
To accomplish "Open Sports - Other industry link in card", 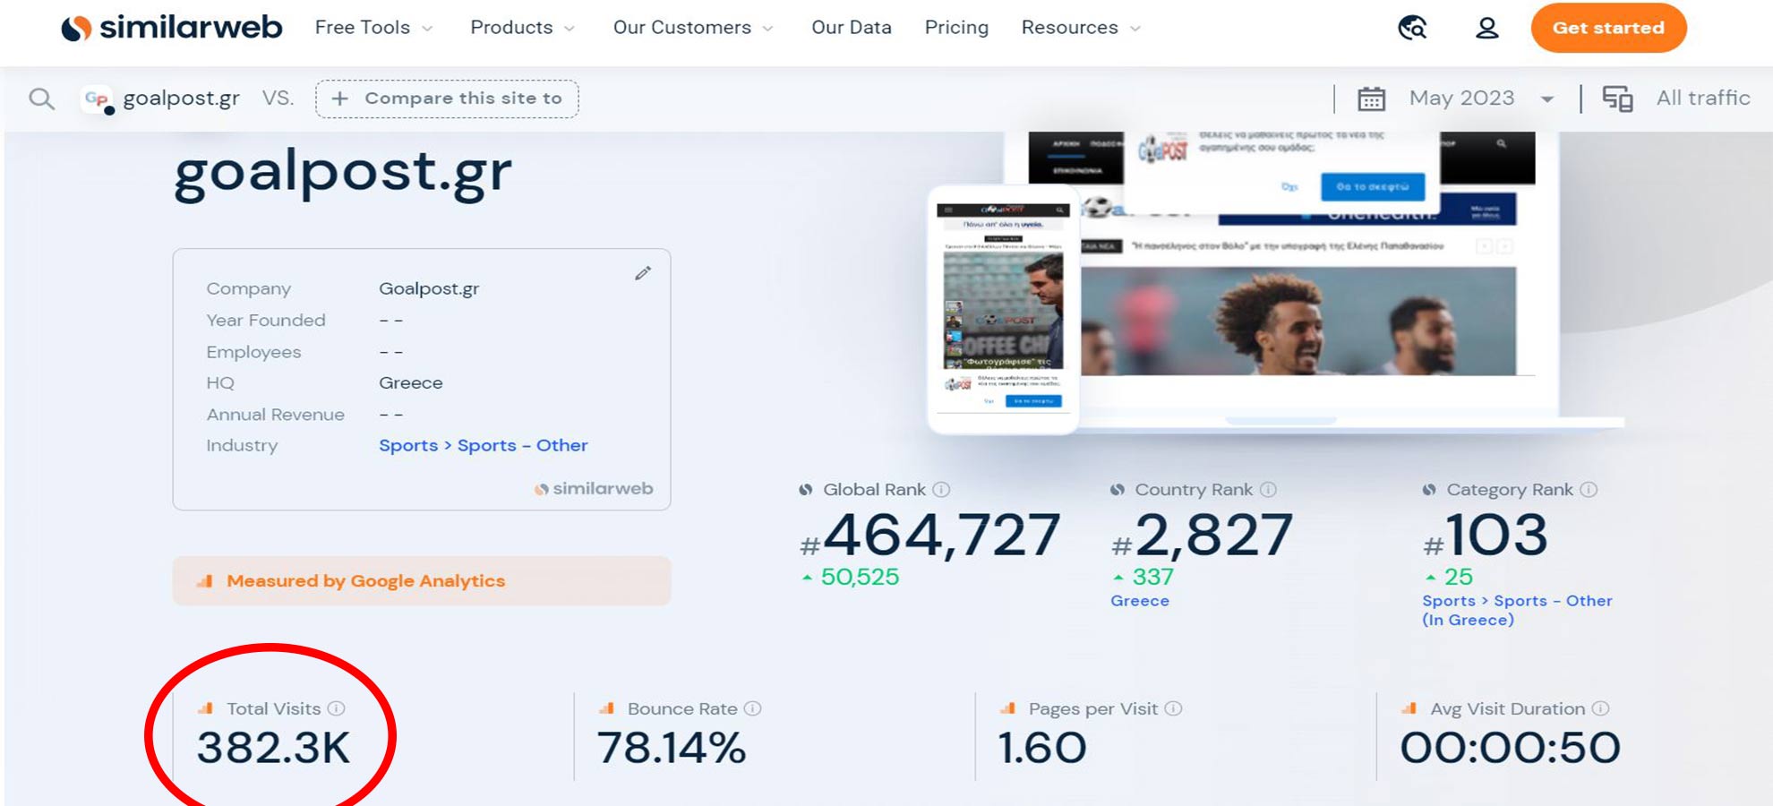I will [523, 446].
